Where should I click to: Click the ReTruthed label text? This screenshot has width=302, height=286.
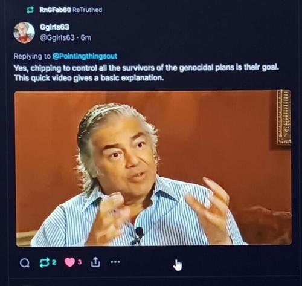tap(88, 10)
